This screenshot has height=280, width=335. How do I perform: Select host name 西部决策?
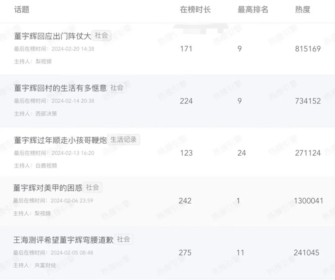click(x=46, y=113)
